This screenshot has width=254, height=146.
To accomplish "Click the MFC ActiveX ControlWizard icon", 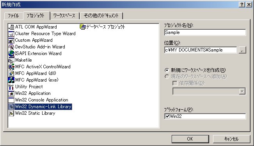I will pos(11,67).
